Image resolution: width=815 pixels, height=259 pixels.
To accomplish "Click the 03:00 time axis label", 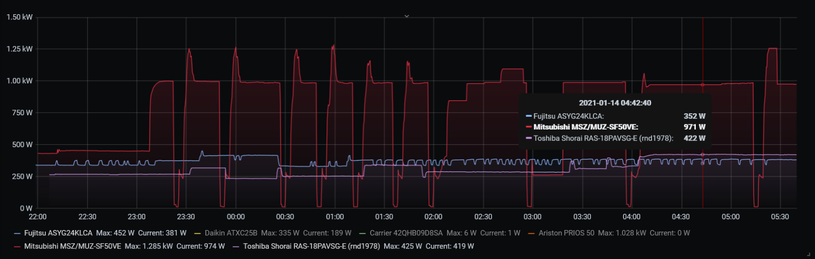I will 533,217.
